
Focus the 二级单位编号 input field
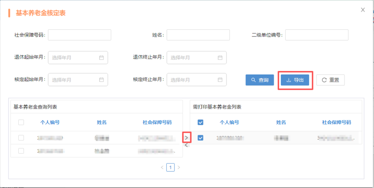[317, 35]
